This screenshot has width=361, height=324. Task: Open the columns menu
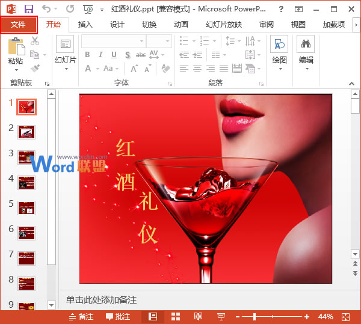(x=219, y=55)
